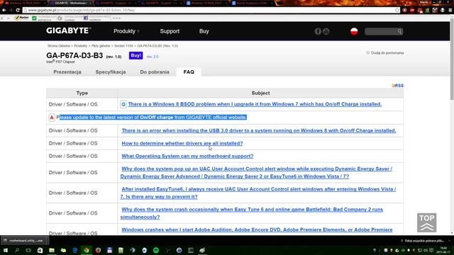Open the rev. 2.0 link
The width and height of the screenshot is (454, 255).
coord(153,57)
